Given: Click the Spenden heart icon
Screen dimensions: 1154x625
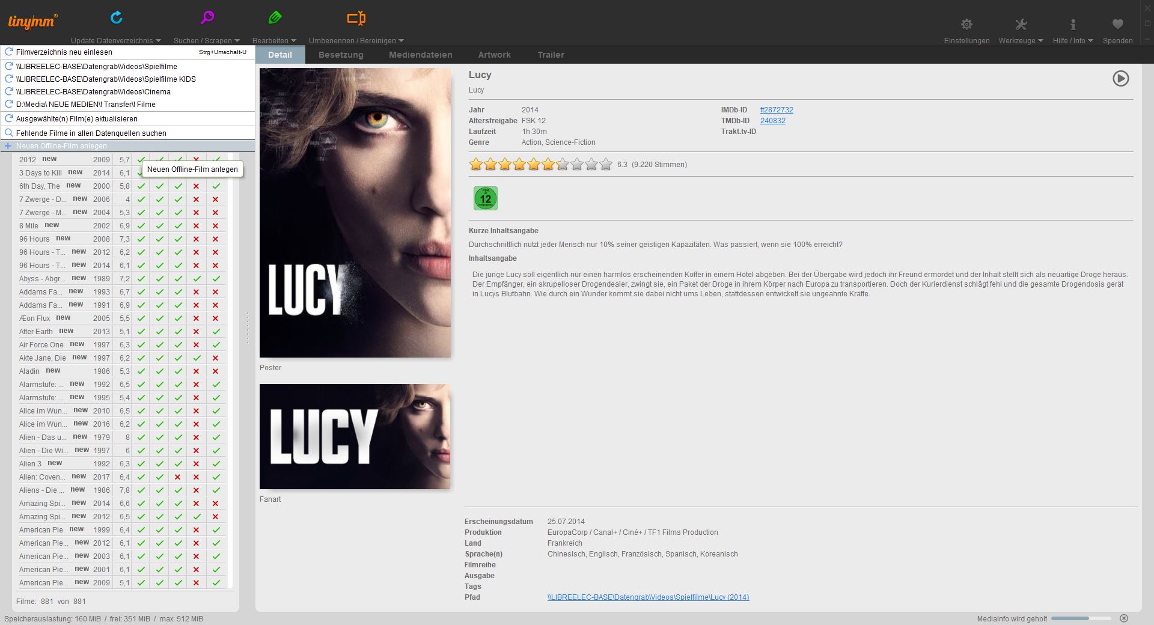Looking at the screenshot, I should click(x=1117, y=24).
